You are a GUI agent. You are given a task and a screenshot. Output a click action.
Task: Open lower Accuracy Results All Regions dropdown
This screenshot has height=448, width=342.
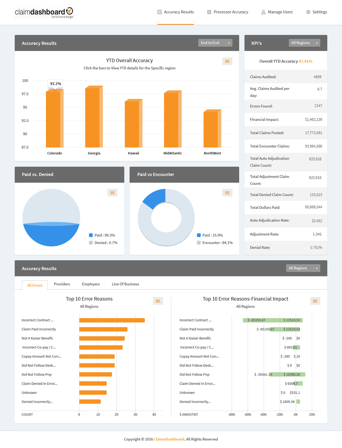click(x=303, y=268)
